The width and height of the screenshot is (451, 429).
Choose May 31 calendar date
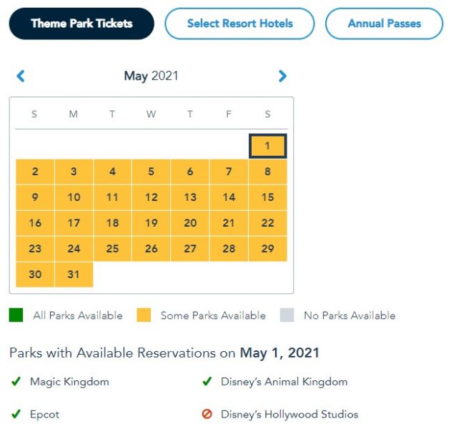[74, 275]
